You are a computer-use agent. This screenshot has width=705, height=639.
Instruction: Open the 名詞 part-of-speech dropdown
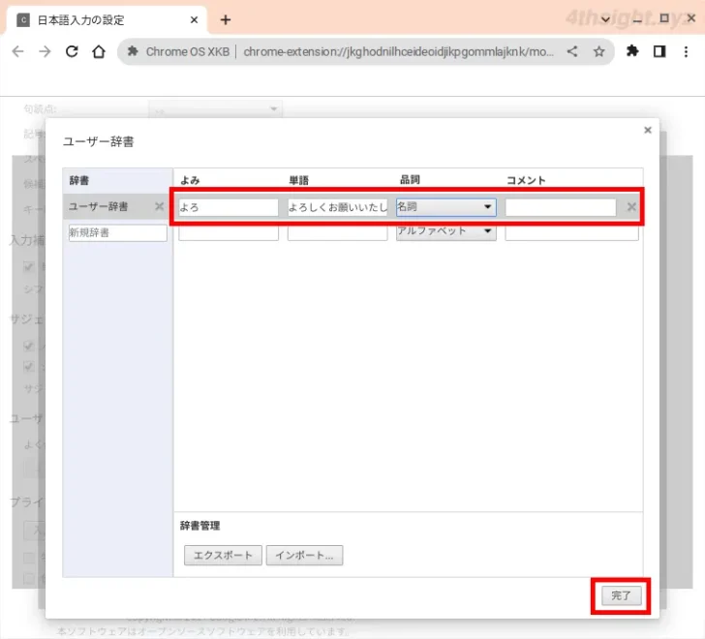click(x=446, y=207)
